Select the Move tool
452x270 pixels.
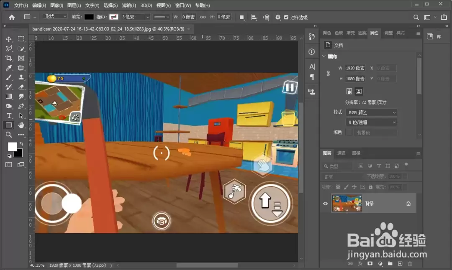tap(9, 39)
